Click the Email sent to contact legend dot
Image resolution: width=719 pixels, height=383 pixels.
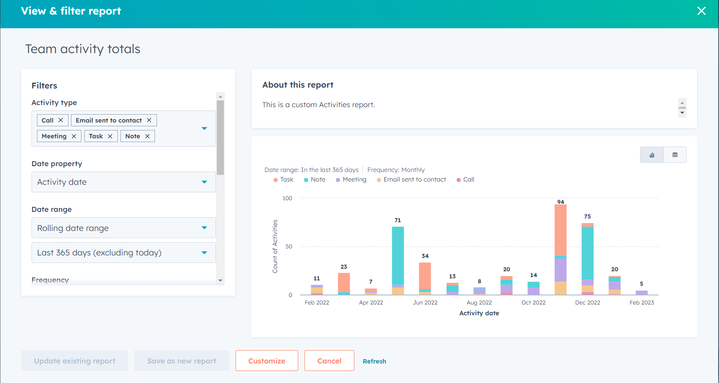[x=378, y=179]
